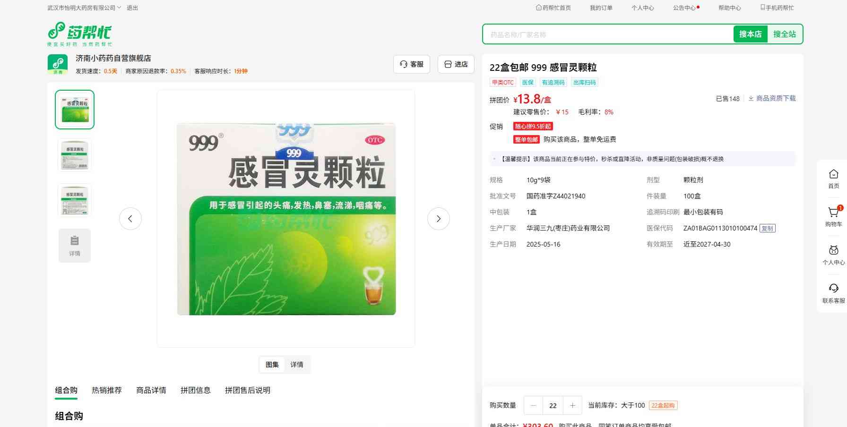This screenshot has height=427, width=847.
Task: Focus the drug name search field
Action: pos(607,34)
